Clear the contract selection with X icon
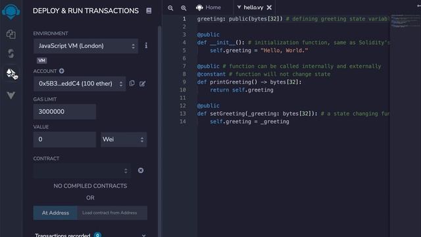Screen dimensions: 421x237 (141, 171)
